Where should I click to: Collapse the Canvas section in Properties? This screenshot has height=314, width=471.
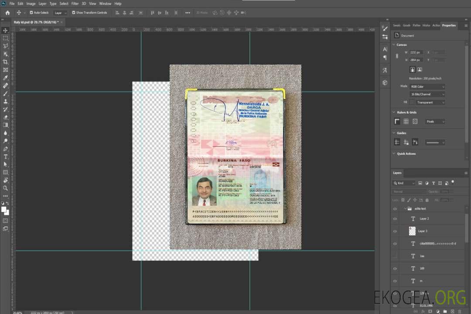point(394,45)
